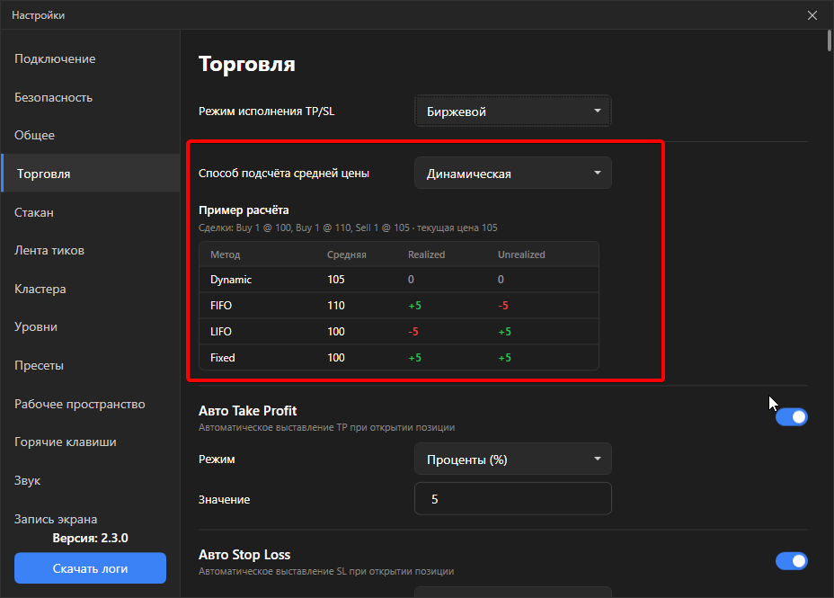Viewport: 834px width, 598px height.
Task: Click the Dynamic average value 105
Action: pyautogui.click(x=336, y=280)
